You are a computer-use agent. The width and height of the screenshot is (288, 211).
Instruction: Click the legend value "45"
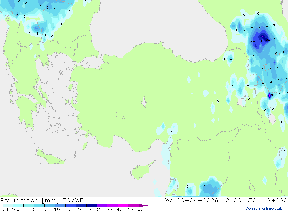pyautogui.click(x=130, y=209)
